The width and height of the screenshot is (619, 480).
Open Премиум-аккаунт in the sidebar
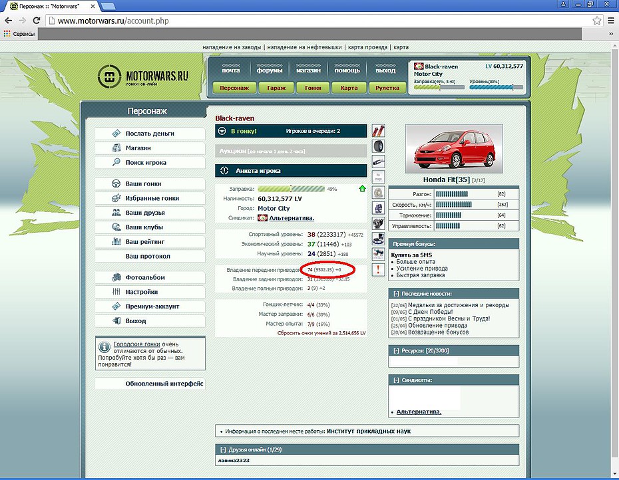click(x=150, y=306)
